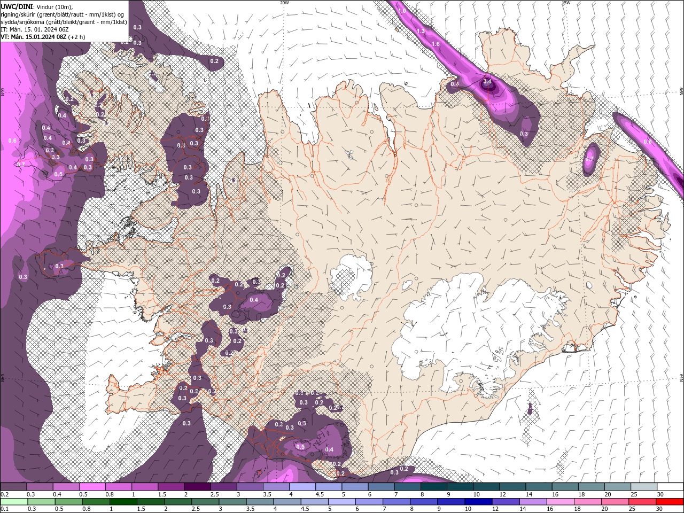Select the '1.3' value on the snow band

point(421,32)
